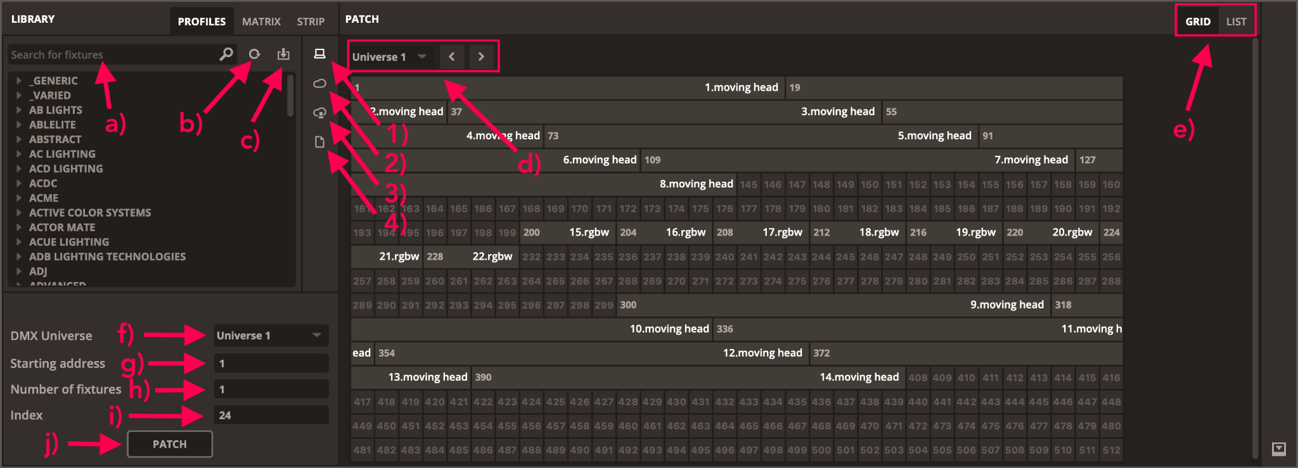This screenshot has width=1298, height=468.
Task: Open the STRIP tab
Action: [311, 22]
